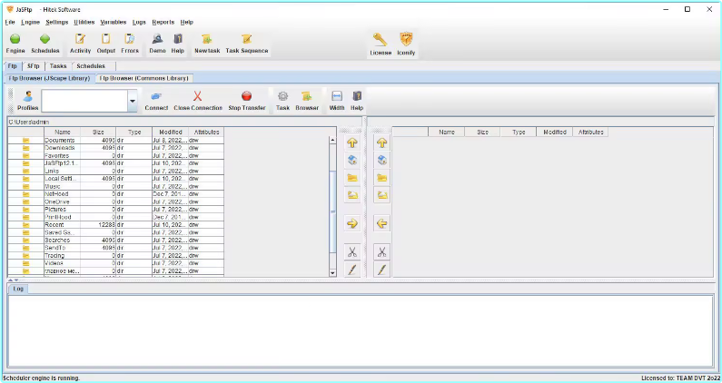Screen dimensions: 722x383
Task: Open the Profiles icon
Action: tap(27, 101)
